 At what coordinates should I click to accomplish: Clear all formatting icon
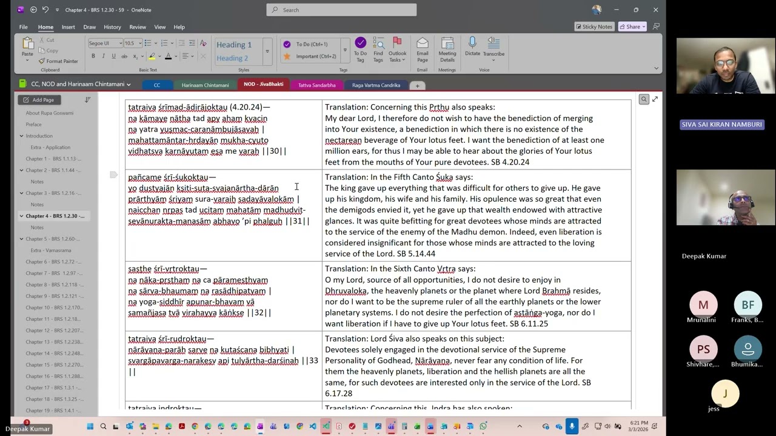click(203, 44)
